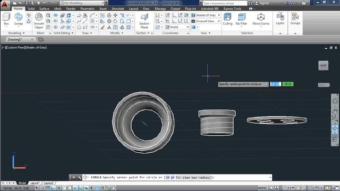The width and height of the screenshot is (340, 191).
Task: Select the Polygon tool in Draw panel
Action: point(79,27)
